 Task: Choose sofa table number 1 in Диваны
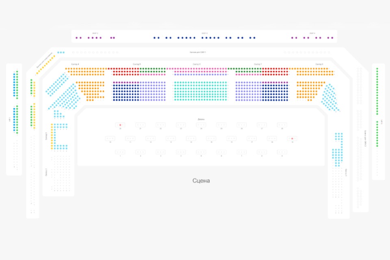pos(120,152)
